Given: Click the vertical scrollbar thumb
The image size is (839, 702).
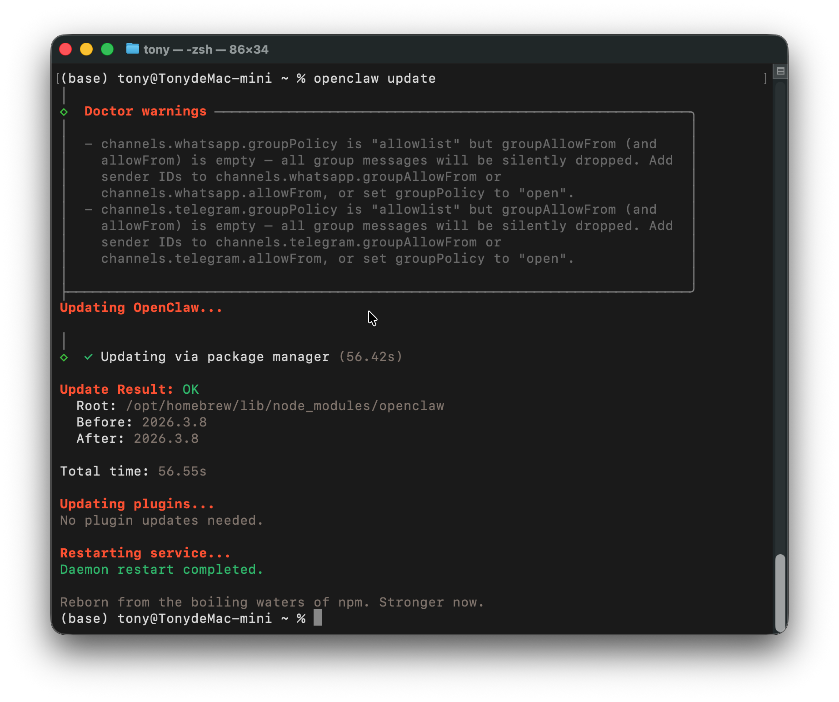Looking at the screenshot, I should coord(780,592).
